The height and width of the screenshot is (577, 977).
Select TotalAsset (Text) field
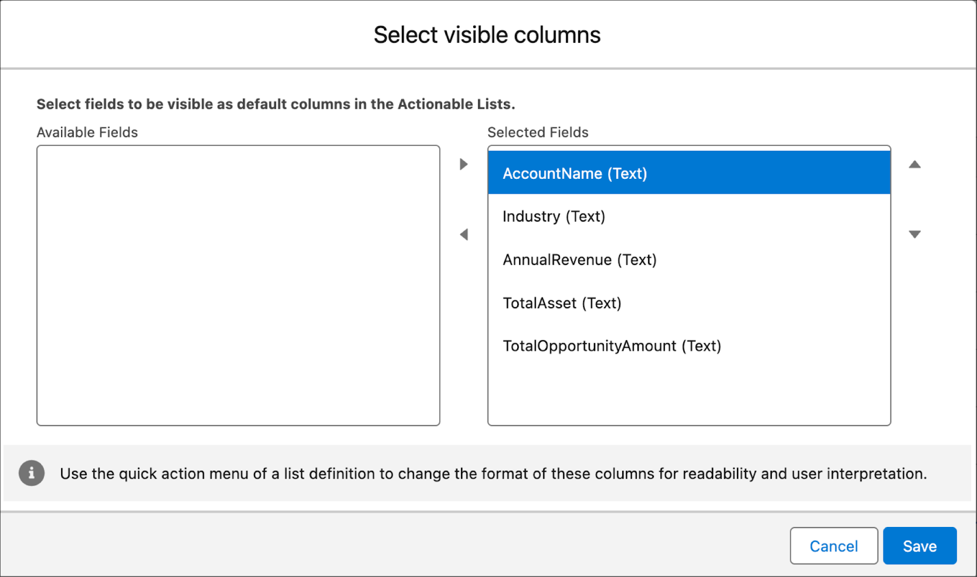[x=689, y=303]
